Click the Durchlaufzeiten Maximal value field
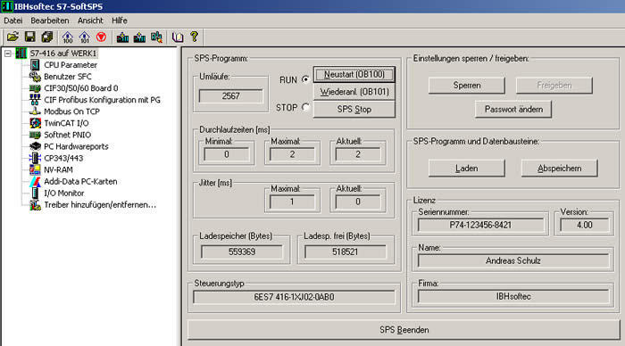Viewport: 625px width, 346px height. [292, 154]
